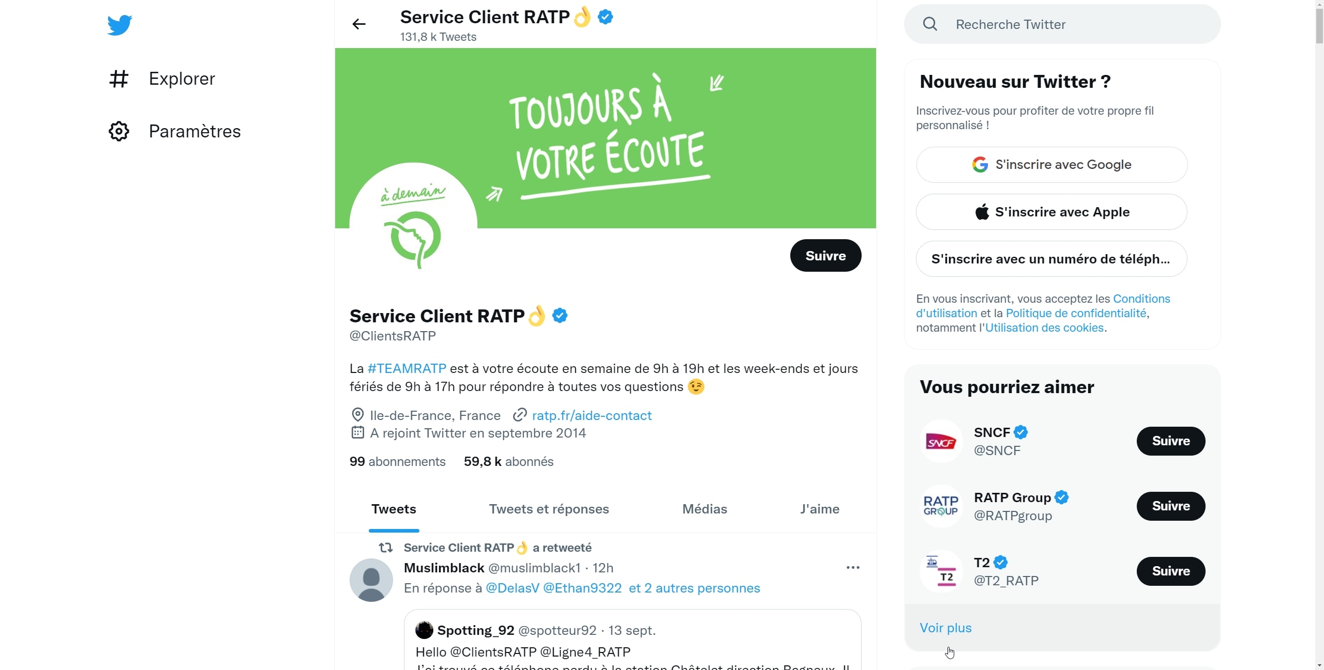
Task: Expand suggestions with Voir plus
Action: (945, 628)
